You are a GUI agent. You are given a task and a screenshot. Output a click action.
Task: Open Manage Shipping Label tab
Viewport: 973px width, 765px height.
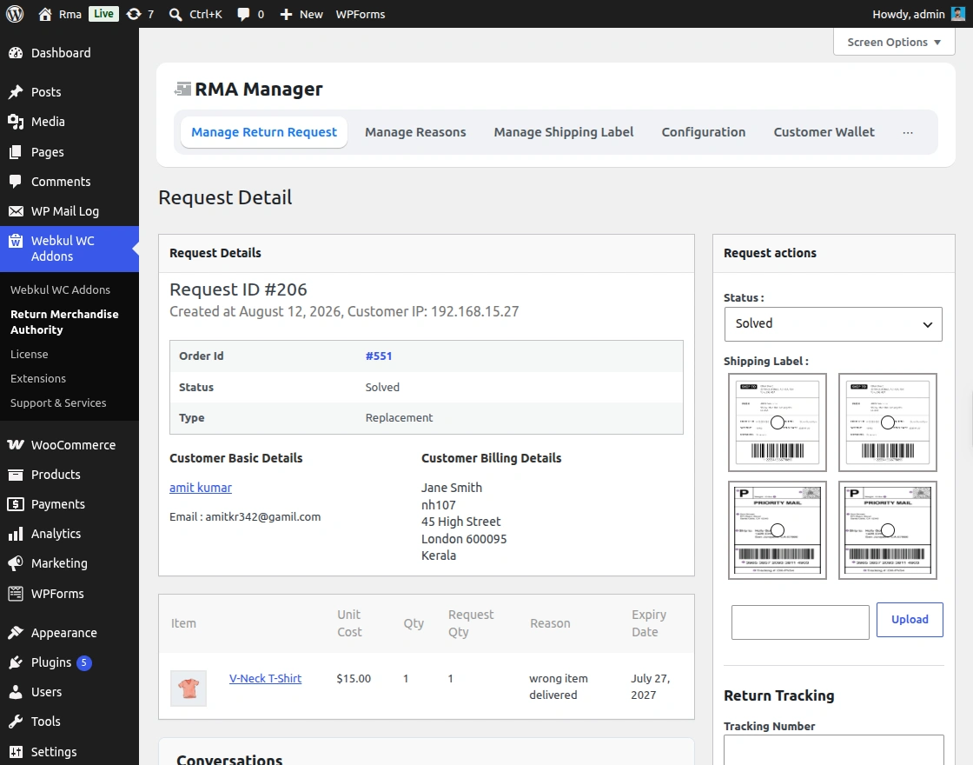click(564, 132)
